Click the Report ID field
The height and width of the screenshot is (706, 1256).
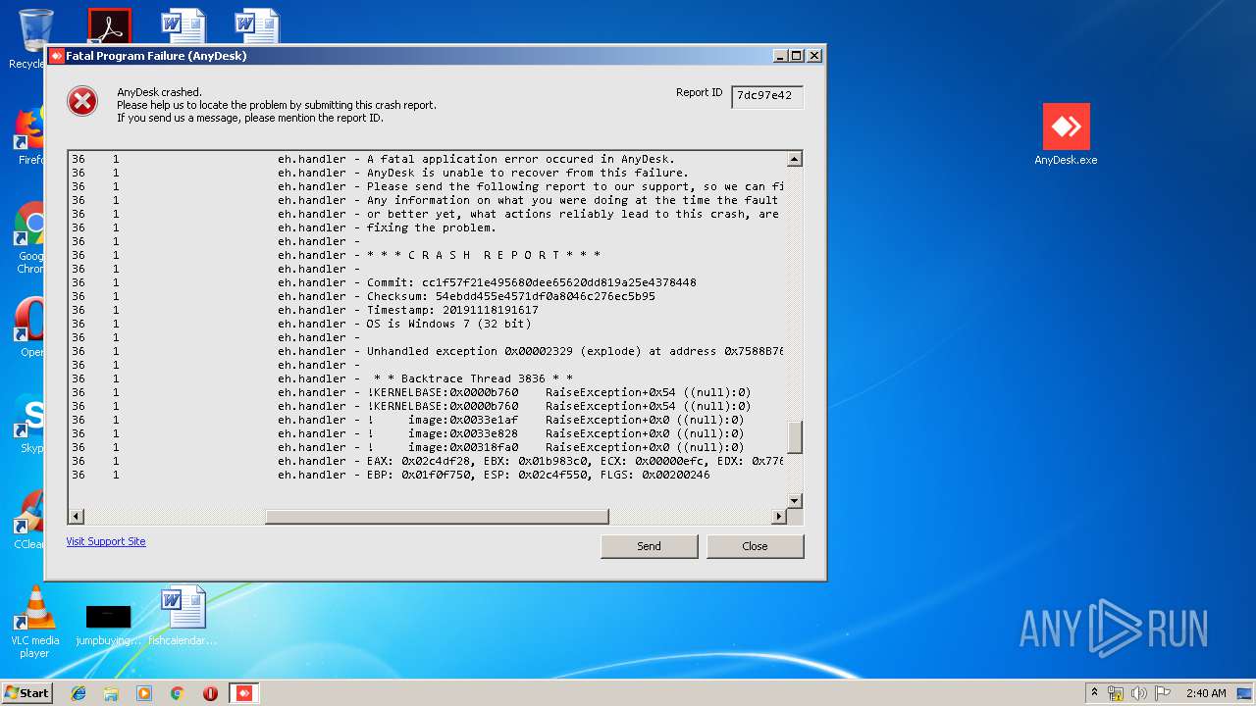(767, 96)
